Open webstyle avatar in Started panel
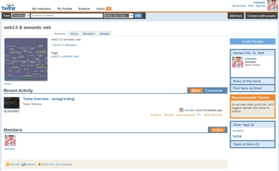This screenshot has width=279, height=171. pyautogui.click(x=238, y=62)
